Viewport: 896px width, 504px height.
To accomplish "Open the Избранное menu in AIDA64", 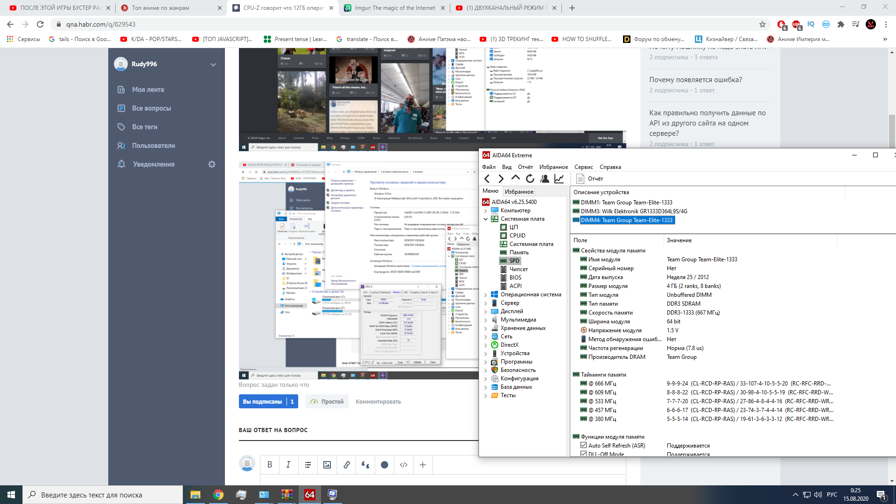I will pos(553,167).
